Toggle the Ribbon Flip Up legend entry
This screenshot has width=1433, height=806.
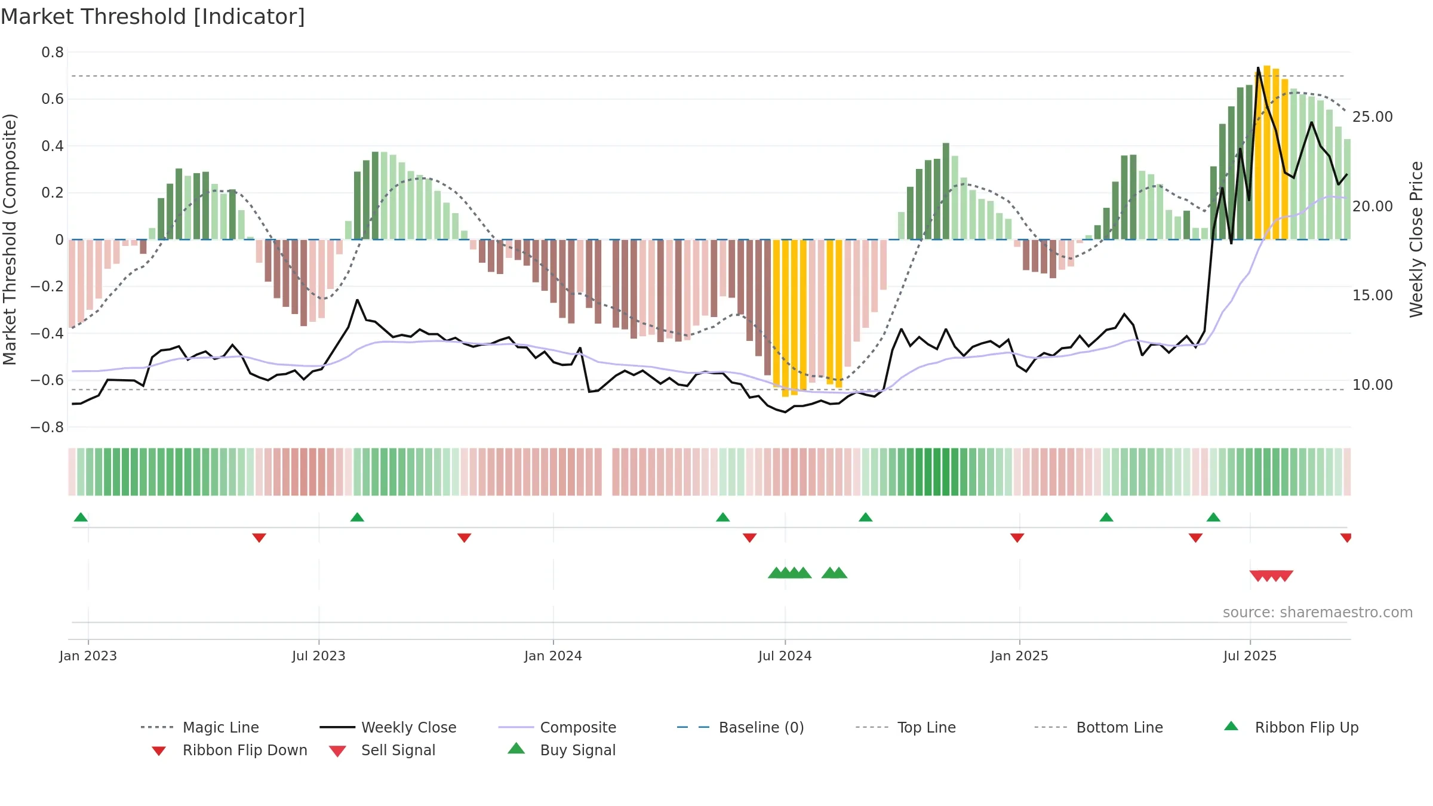tap(1291, 727)
